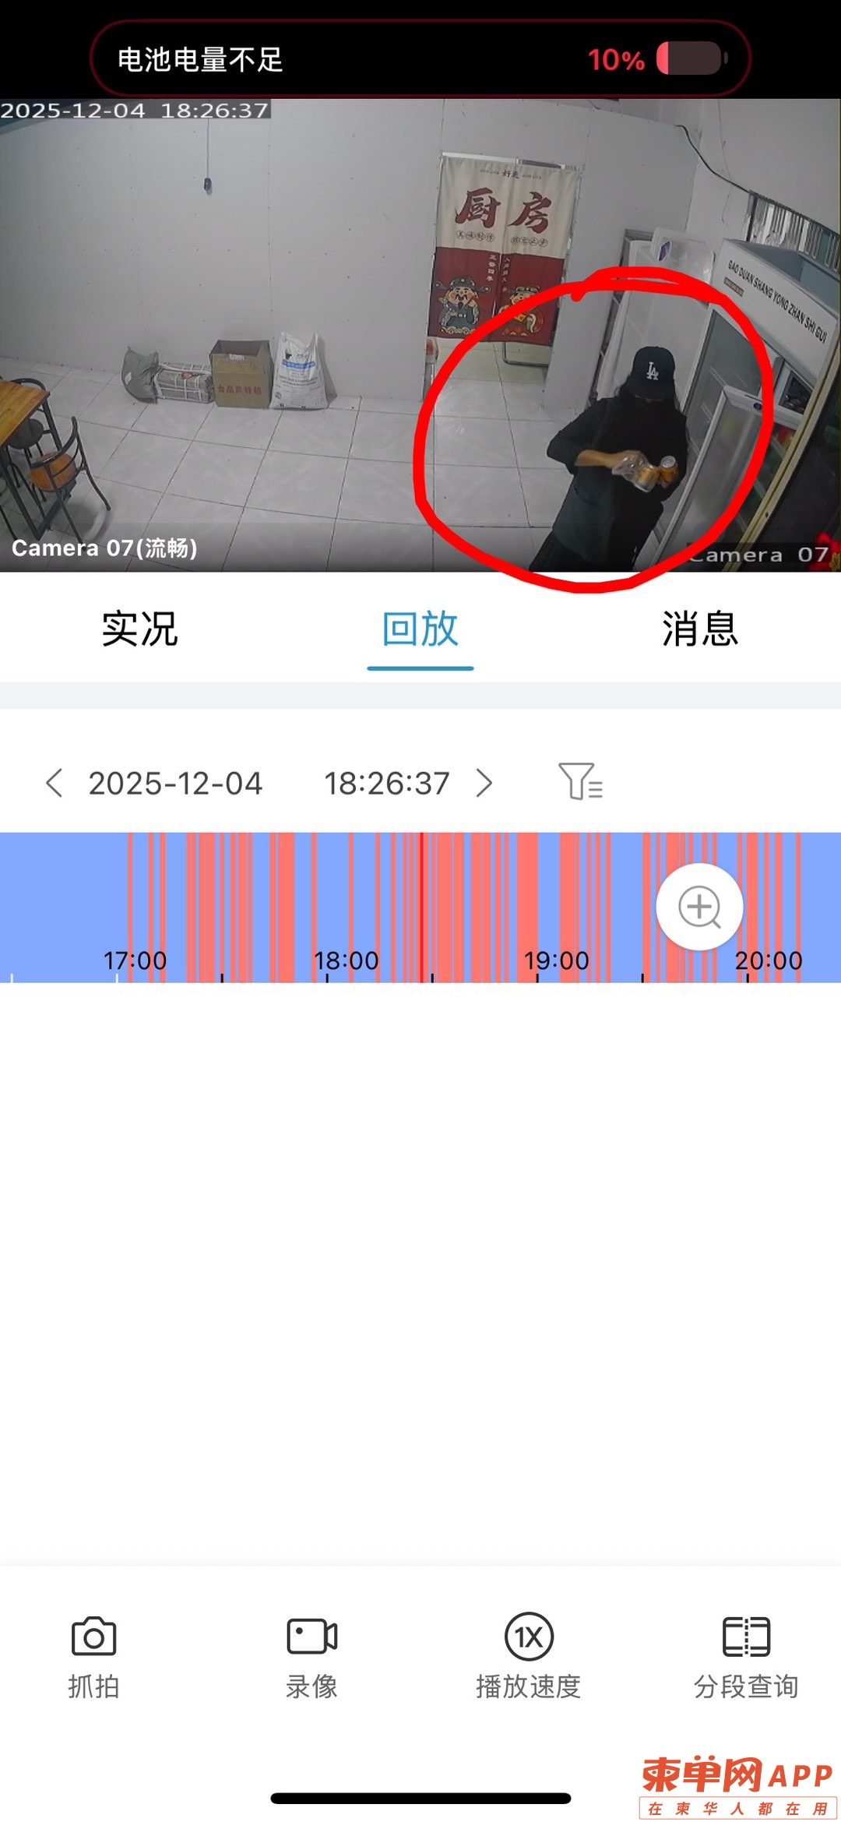Click the red current-position playhead line
The width and height of the screenshot is (841, 1822).
tap(421, 907)
